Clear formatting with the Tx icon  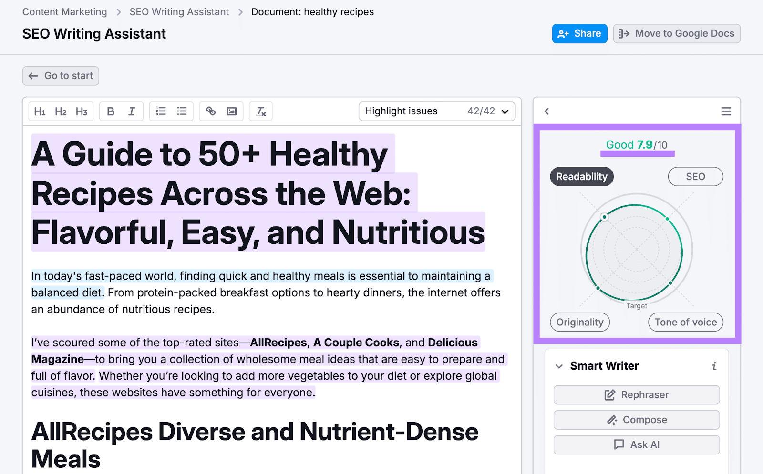[260, 111]
